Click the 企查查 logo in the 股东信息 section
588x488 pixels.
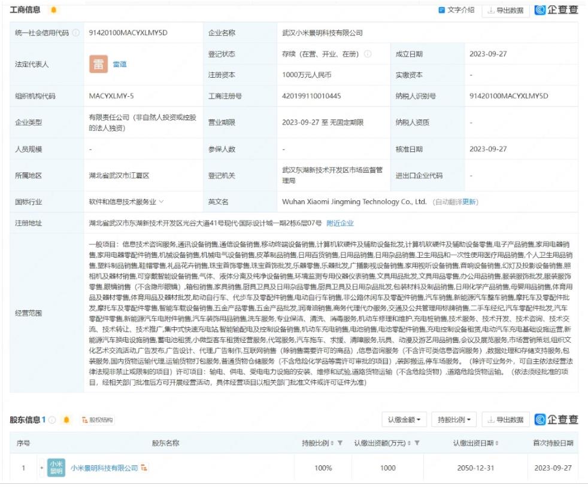click(556, 419)
